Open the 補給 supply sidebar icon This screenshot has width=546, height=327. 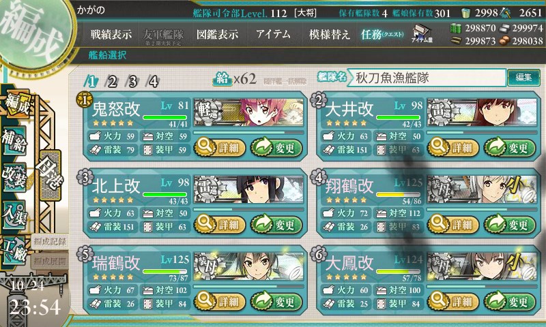point(14,141)
